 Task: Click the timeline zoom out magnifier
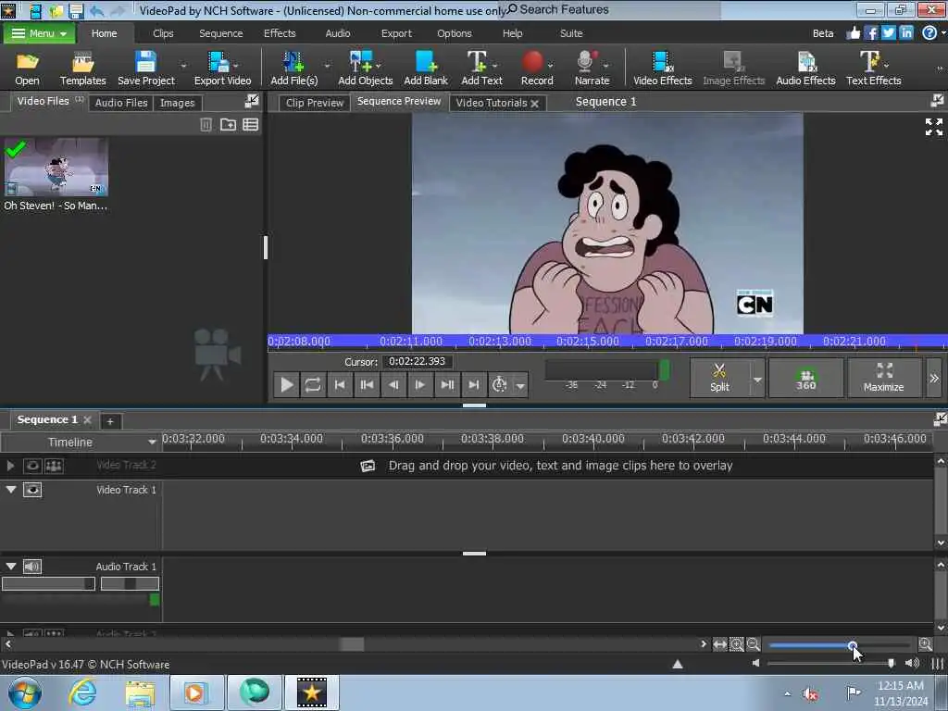coord(753,644)
